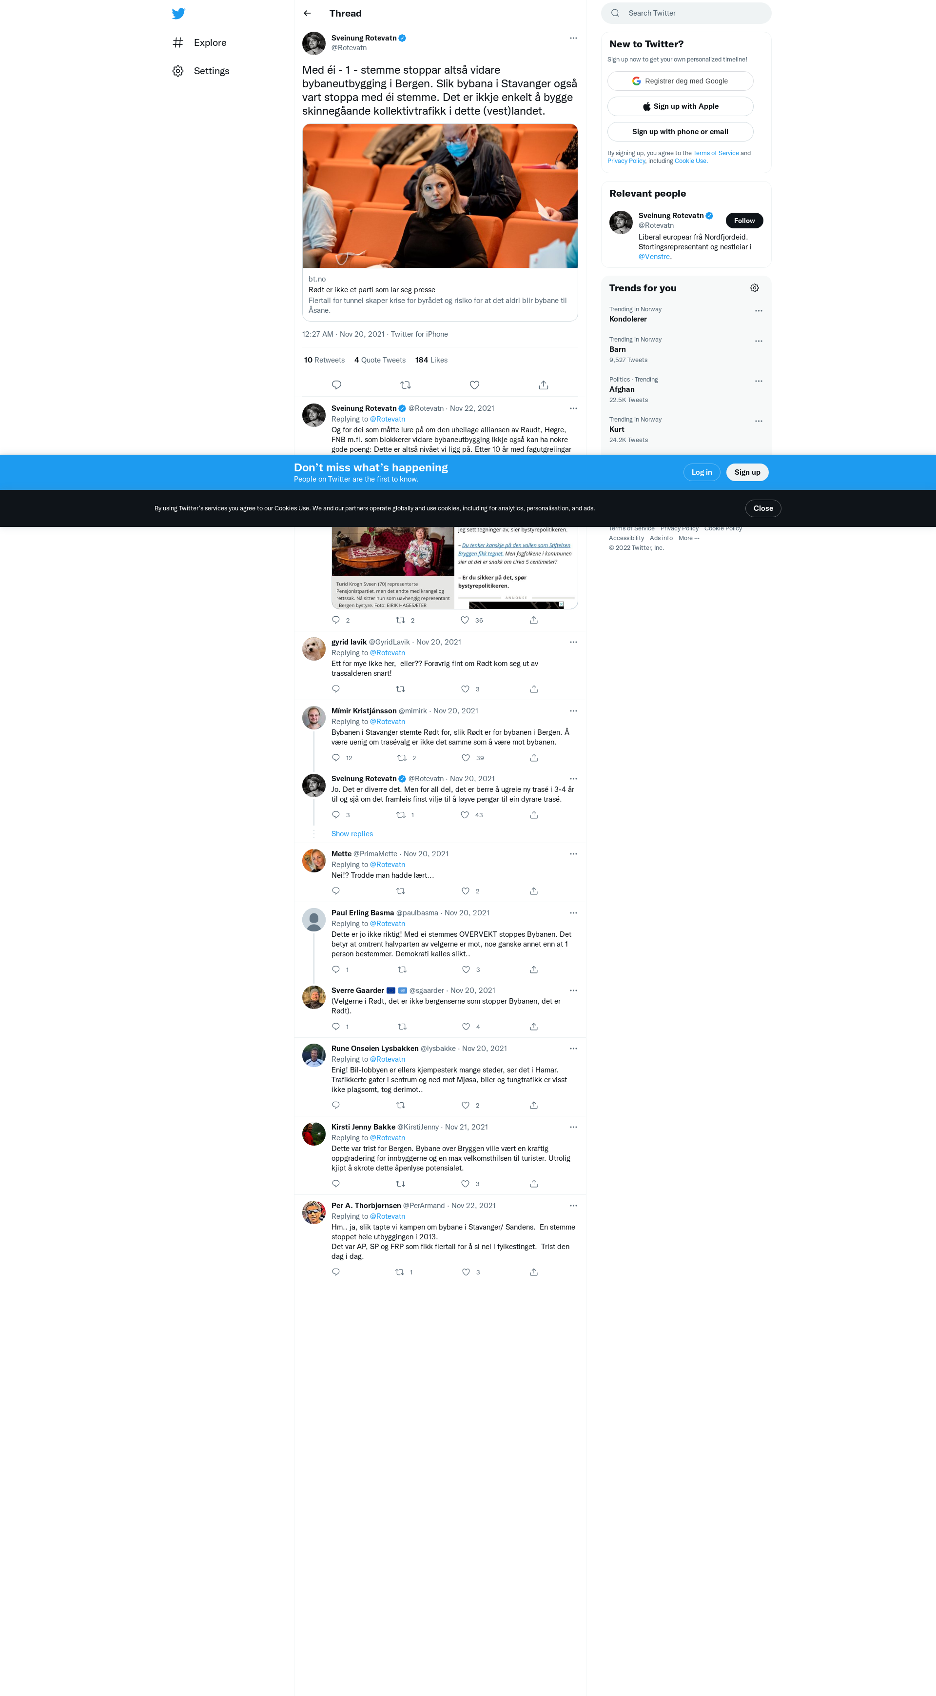Like the tweet with 36 likes
Screen dimensions: 936x1696
coord(465,620)
